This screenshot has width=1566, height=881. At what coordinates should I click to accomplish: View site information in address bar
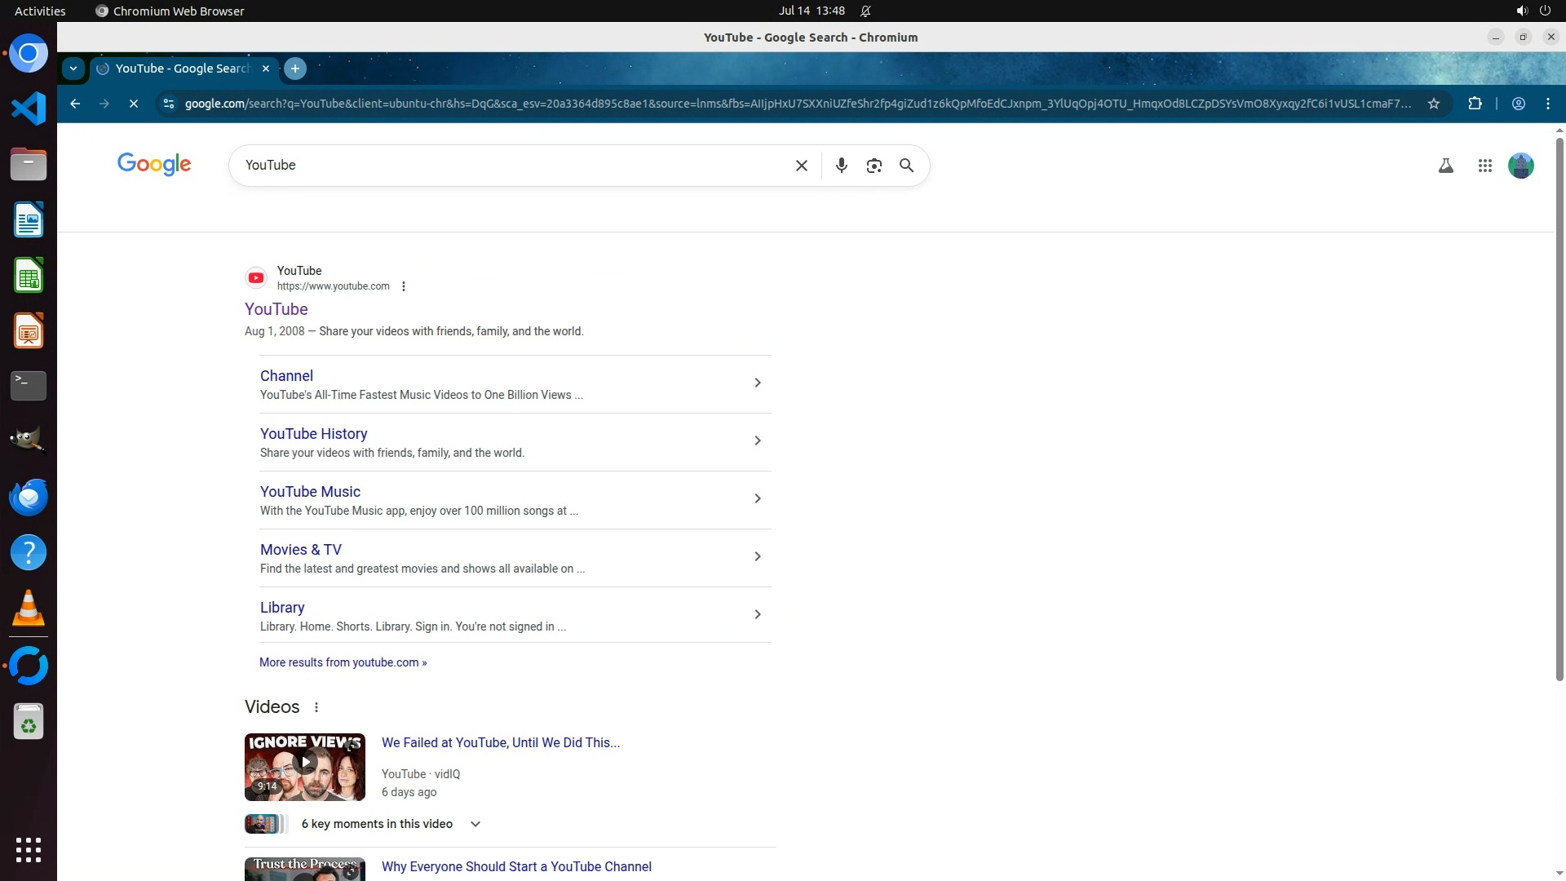[x=168, y=104]
